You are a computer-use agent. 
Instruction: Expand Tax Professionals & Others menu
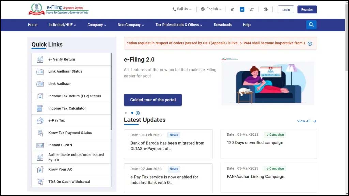click(179, 25)
